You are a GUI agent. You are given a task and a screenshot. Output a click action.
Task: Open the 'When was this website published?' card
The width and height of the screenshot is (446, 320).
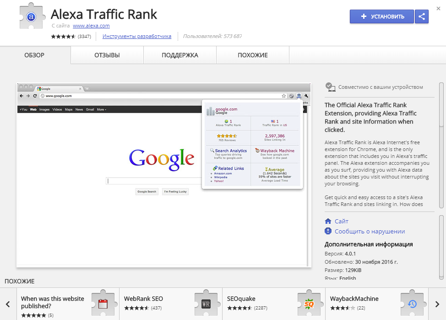pos(68,304)
